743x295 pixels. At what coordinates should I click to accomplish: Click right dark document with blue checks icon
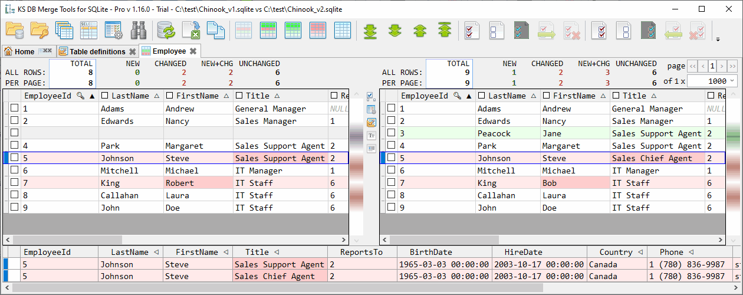649,30
